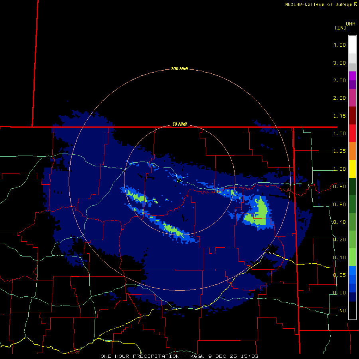Pick the light green swatch beside 0.10
This screenshot has width=359, height=359.
point(352,258)
